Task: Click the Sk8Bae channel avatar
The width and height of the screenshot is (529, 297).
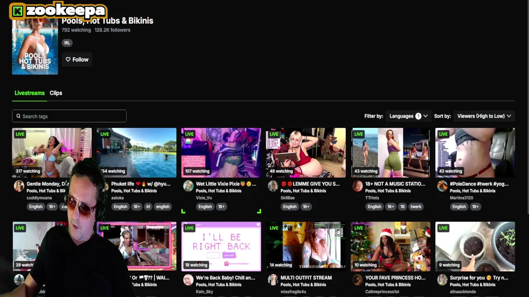Action: [x=273, y=186]
